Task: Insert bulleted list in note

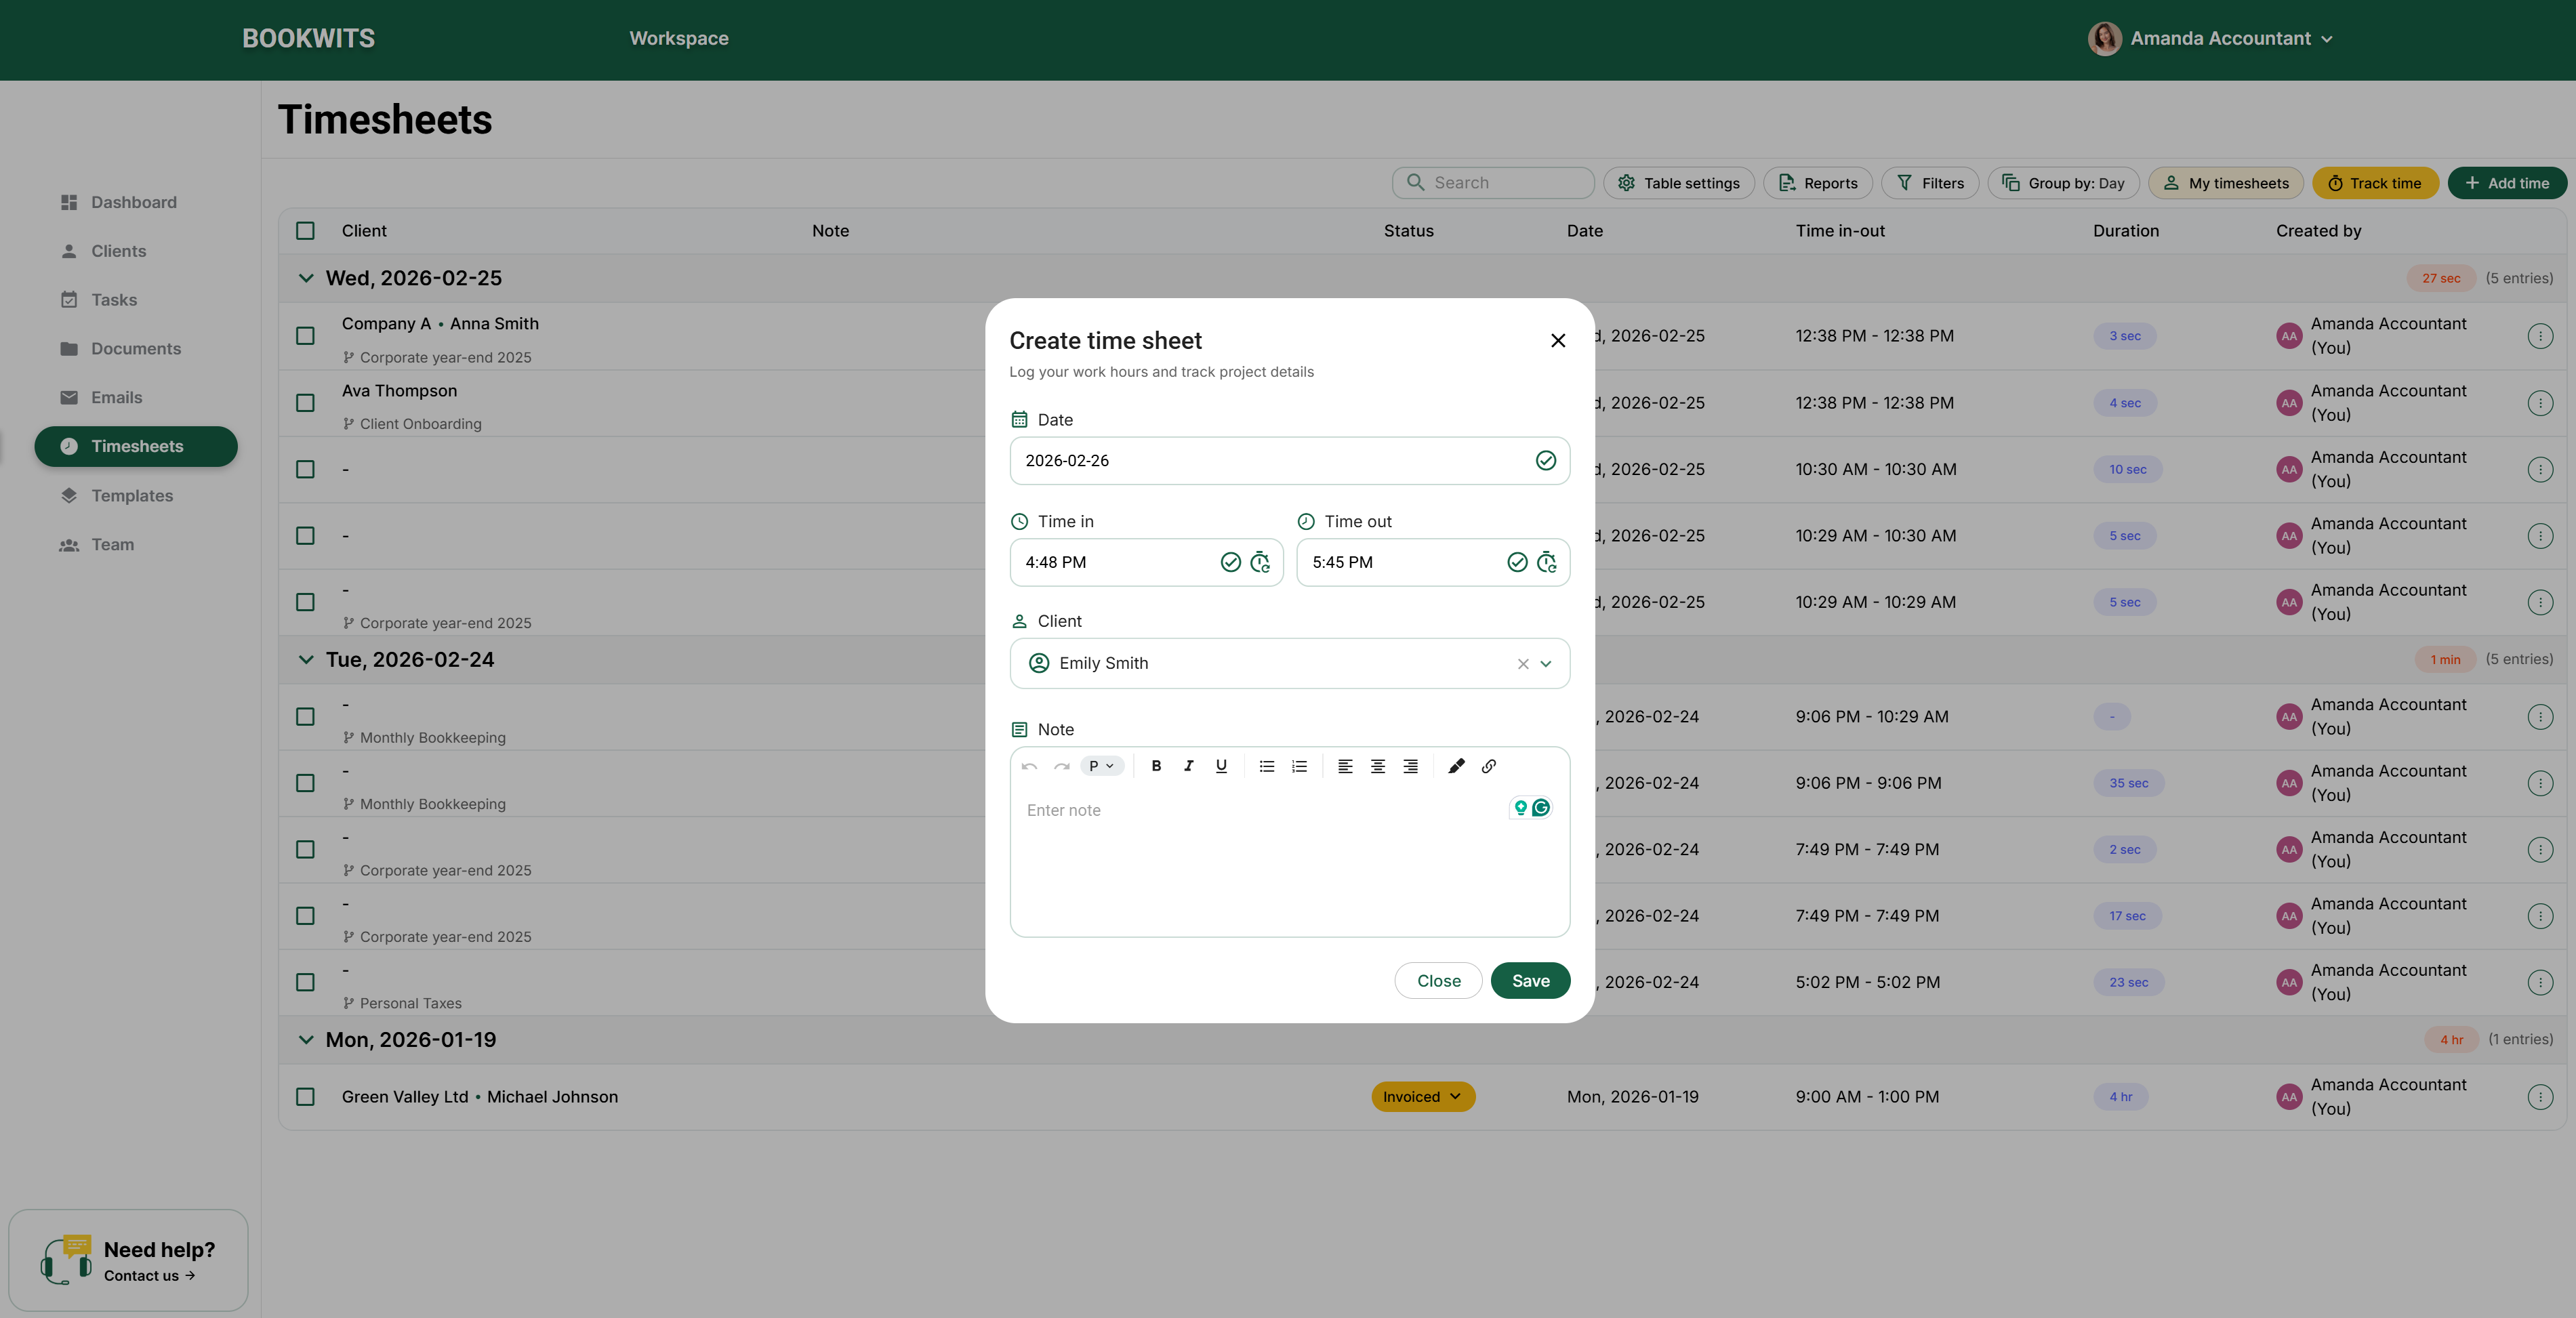Action: [1266, 766]
